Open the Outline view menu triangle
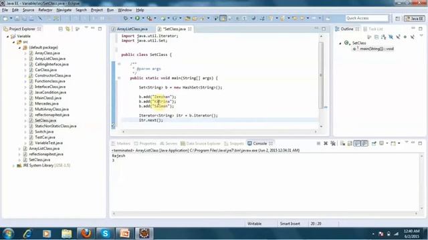This screenshot has width=428, height=240. point(421,35)
